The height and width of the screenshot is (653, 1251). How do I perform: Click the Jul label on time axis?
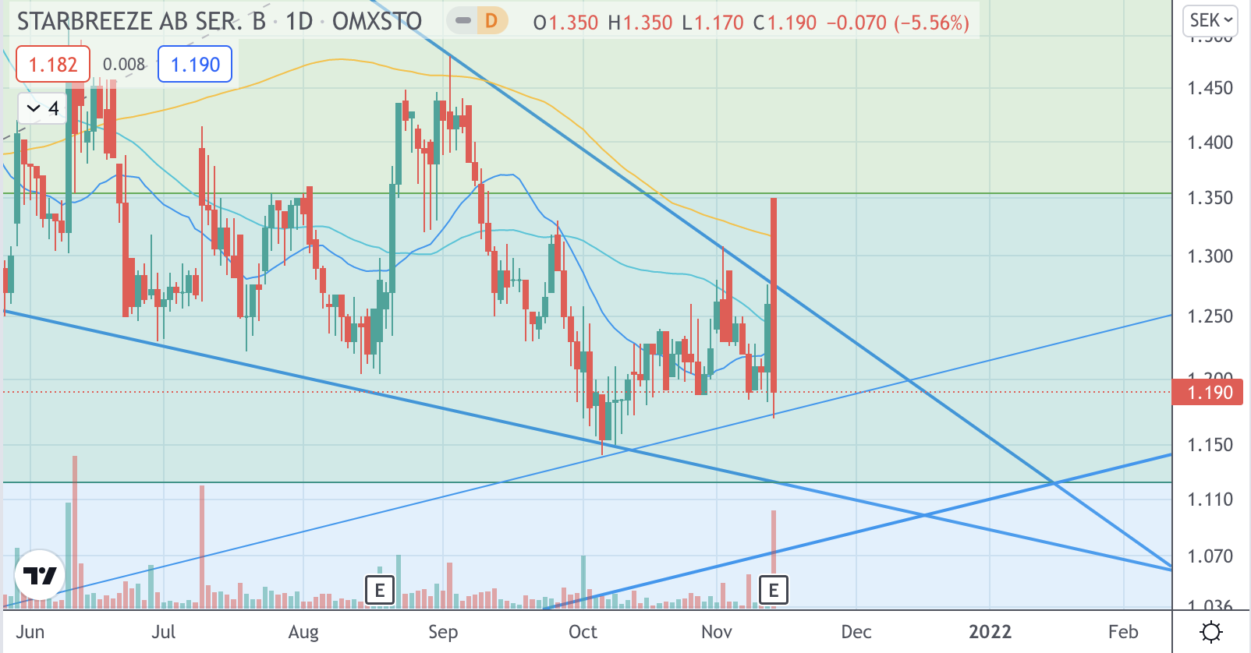coord(164,632)
